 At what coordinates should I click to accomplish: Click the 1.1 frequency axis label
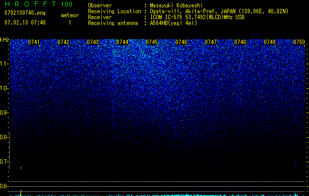click(x=4, y=64)
